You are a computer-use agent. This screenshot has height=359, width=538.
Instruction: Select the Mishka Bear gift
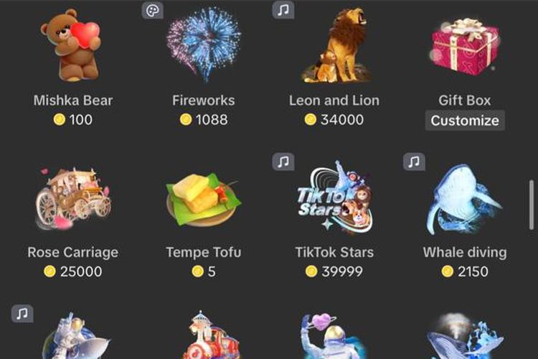72,46
